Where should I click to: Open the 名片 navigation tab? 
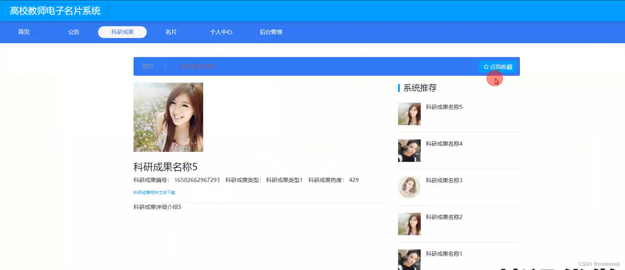pyautogui.click(x=171, y=32)
